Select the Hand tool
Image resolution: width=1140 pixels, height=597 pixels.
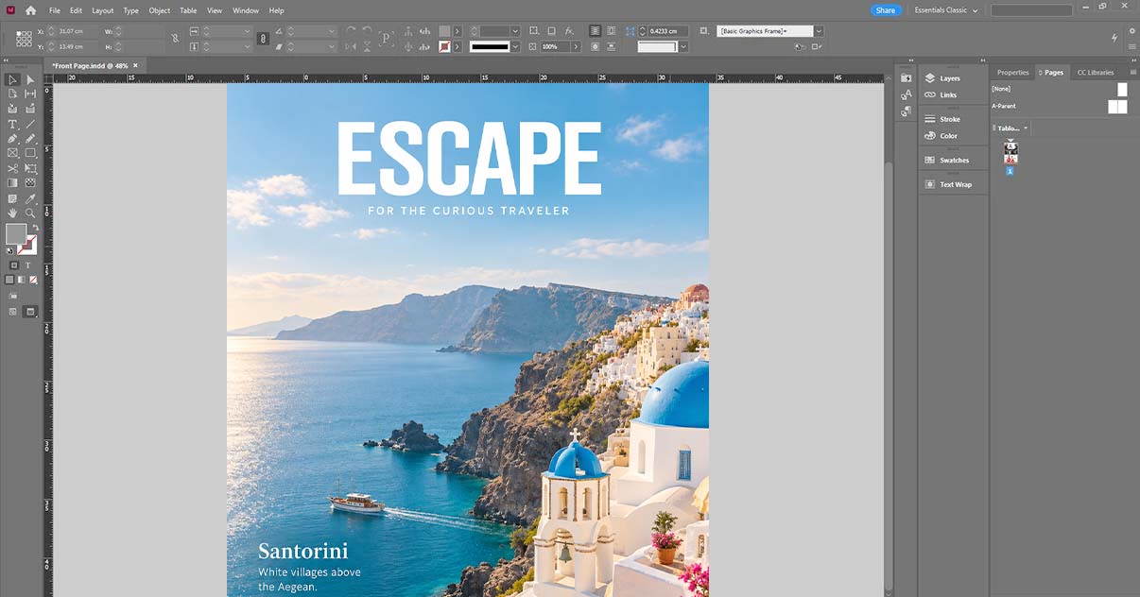[12, 213]
